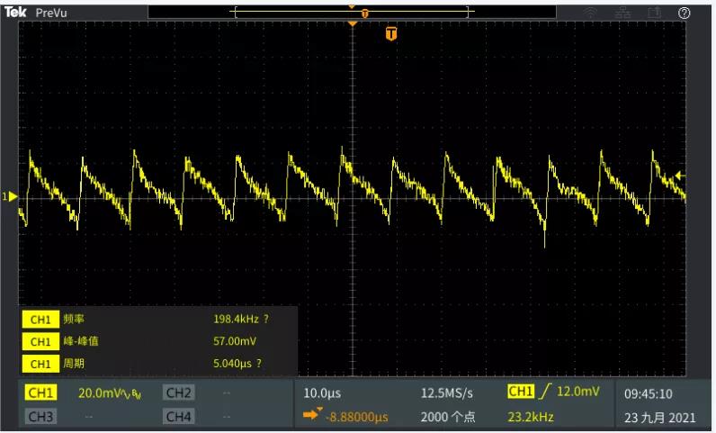This screenshot has width=716, height=433.
Task: Click the 198.4kHz frequency value
Action: [x=236, y=320]
